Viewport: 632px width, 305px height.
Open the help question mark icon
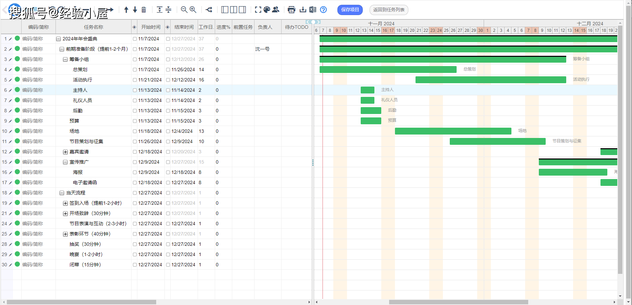pyautogui.click(x=323, y=10)
